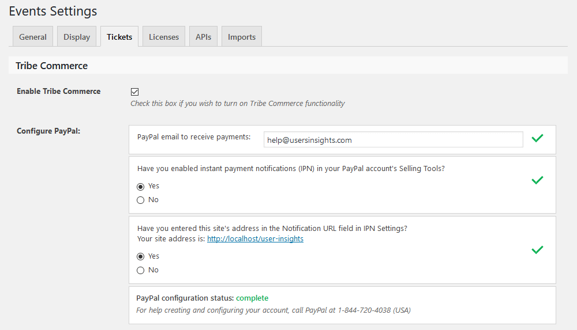This screenshot has width=577, height=330.
Task: Click green checkmark for IPN enabled question
Action: click(537, 180)
